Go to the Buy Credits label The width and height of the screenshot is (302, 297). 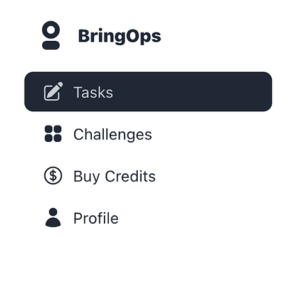pyautogui.click(x=115, y=176)
